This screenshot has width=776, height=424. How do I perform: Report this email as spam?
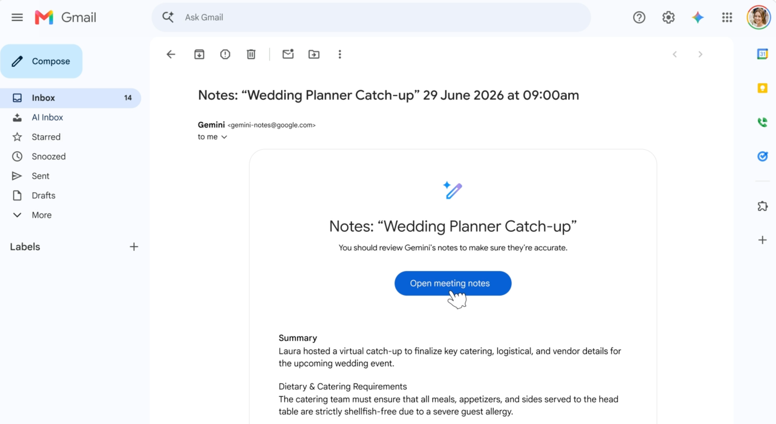(225, 54)
